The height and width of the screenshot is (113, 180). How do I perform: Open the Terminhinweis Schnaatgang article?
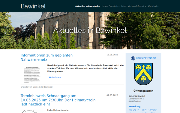point(58,100)
